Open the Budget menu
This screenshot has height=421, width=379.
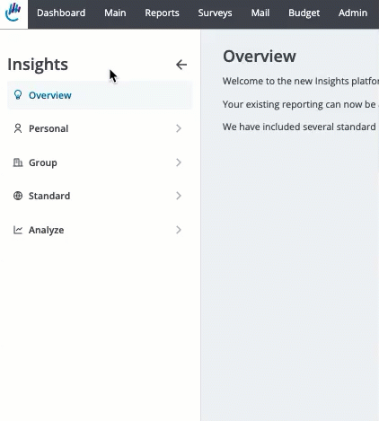click(304, 13)
